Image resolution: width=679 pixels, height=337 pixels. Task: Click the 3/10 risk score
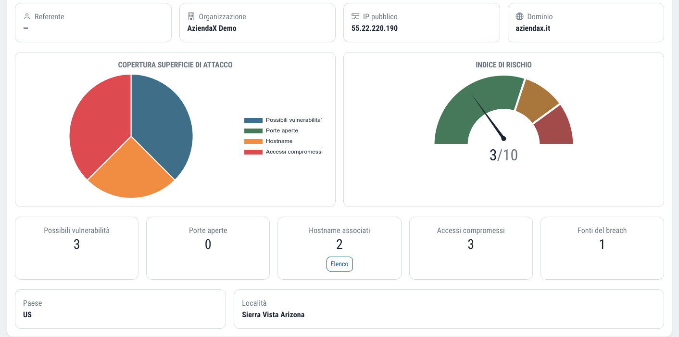503,155
